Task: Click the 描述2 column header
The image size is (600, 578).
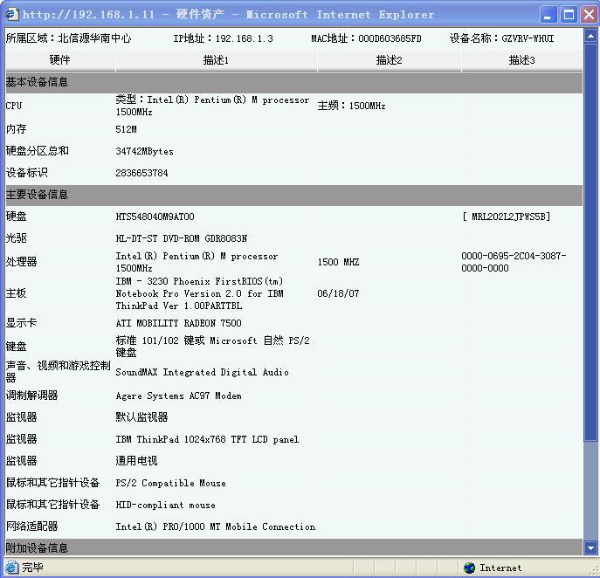Action: coord(389,60)
